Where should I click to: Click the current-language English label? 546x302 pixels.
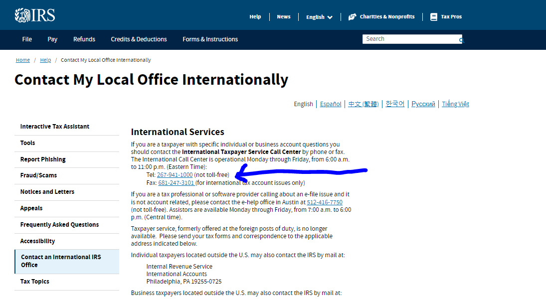point(303,104)
